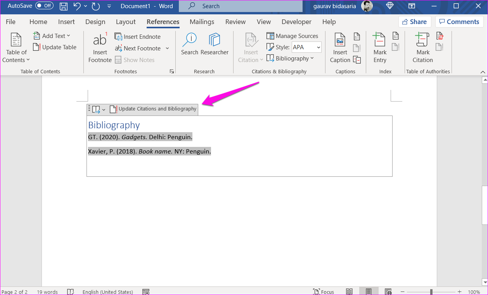
Task: Click in the Search box
Action: [x=241, y=6]
